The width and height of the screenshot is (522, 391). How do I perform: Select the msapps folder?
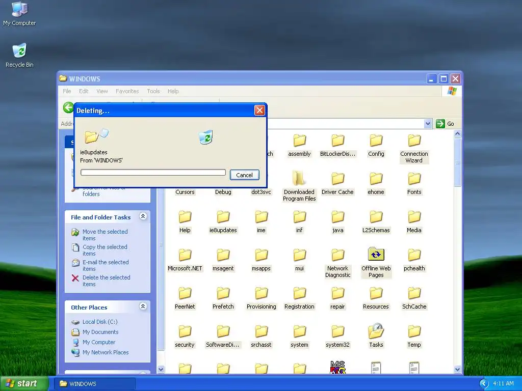point(261,260)
